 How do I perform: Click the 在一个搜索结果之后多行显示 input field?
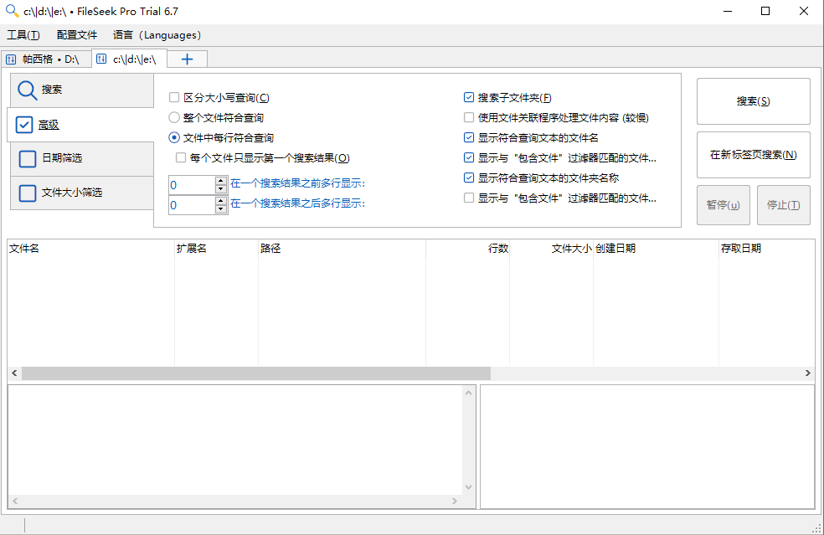(x=192, y=205)
